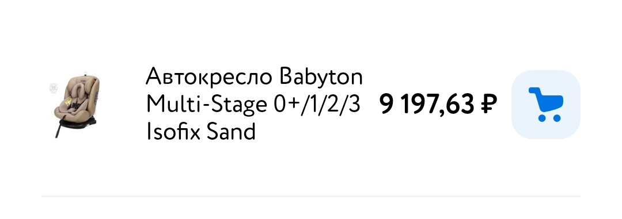
Task: Click the word Babyton in the title
Action: (321, 77)
